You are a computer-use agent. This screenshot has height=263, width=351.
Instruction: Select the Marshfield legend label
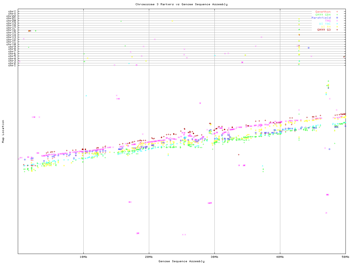pos(321,18)
